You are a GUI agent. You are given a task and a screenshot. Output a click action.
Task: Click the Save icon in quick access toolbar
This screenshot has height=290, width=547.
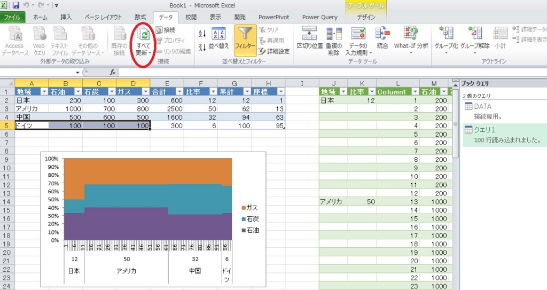click(15, 5)
